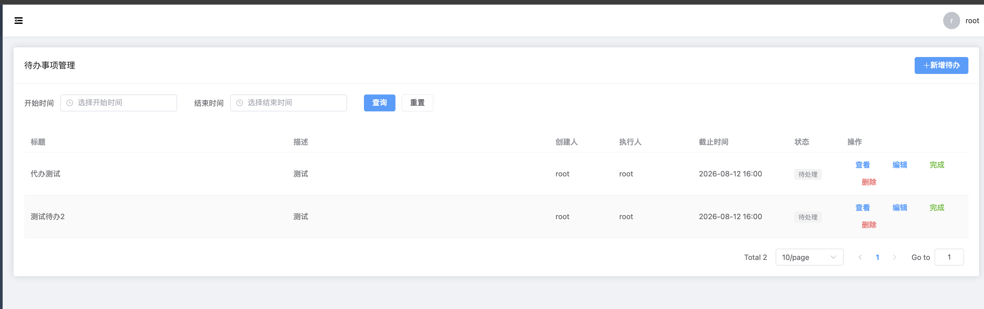Screen dimensions: 984x309
Task: Click the 创建人 column header
Action: 566,142
